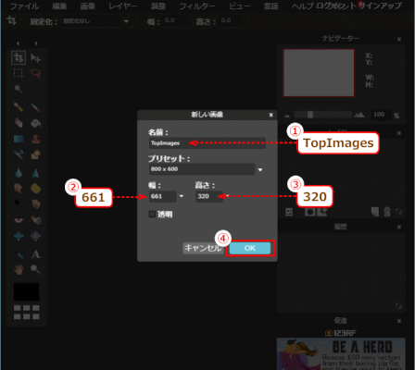This screenshot has height=370, width=415.
Task: Expand the 幅 width value dropdown arrow
Action: [182, 196]
